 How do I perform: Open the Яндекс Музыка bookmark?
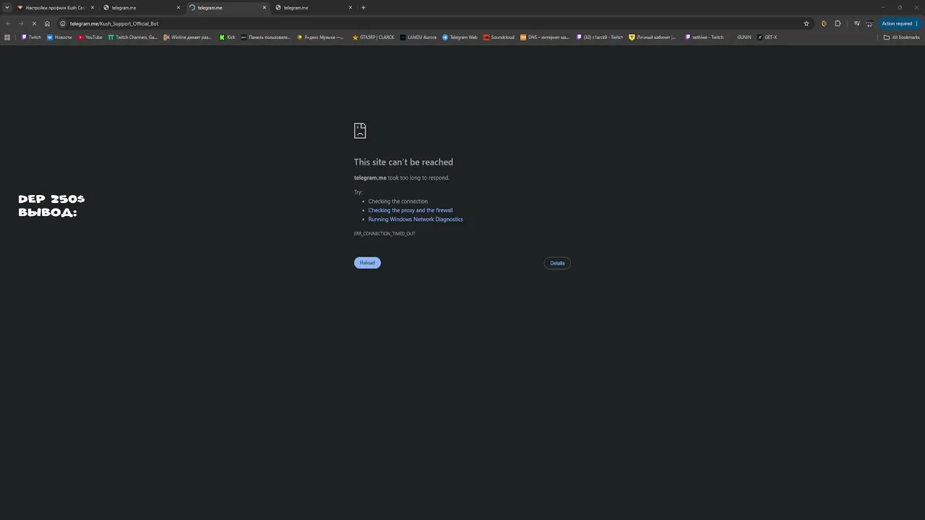coord(321,37)
